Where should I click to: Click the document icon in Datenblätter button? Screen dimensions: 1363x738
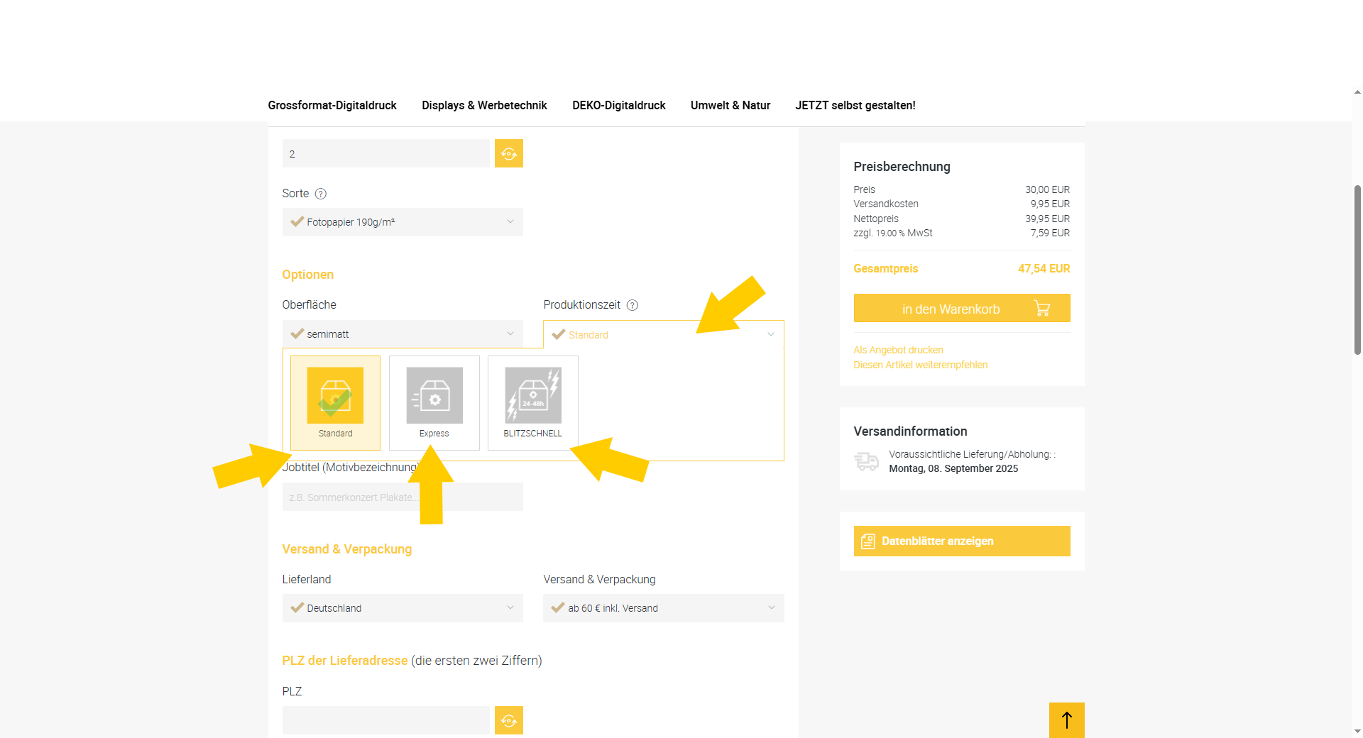click(867, 541)
